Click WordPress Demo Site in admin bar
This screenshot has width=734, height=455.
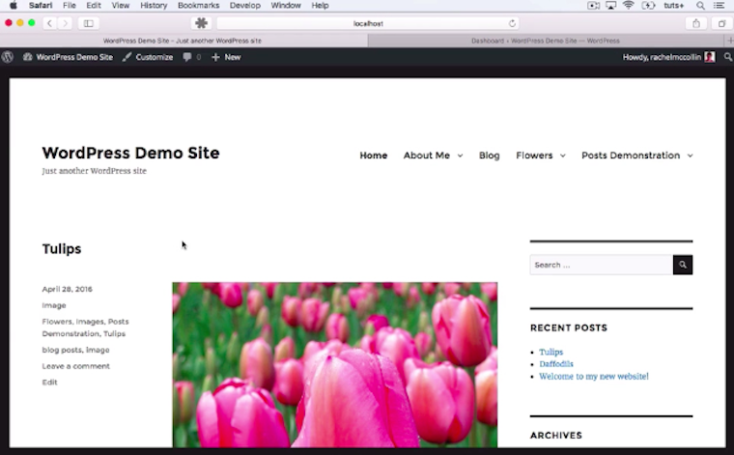[x=68, y=57]
